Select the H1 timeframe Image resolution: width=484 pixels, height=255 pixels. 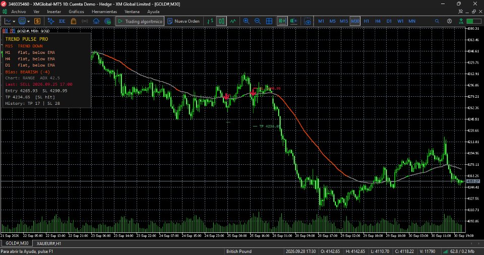point(367,21)
